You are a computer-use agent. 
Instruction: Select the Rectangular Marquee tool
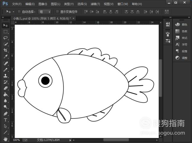(6, 31)
